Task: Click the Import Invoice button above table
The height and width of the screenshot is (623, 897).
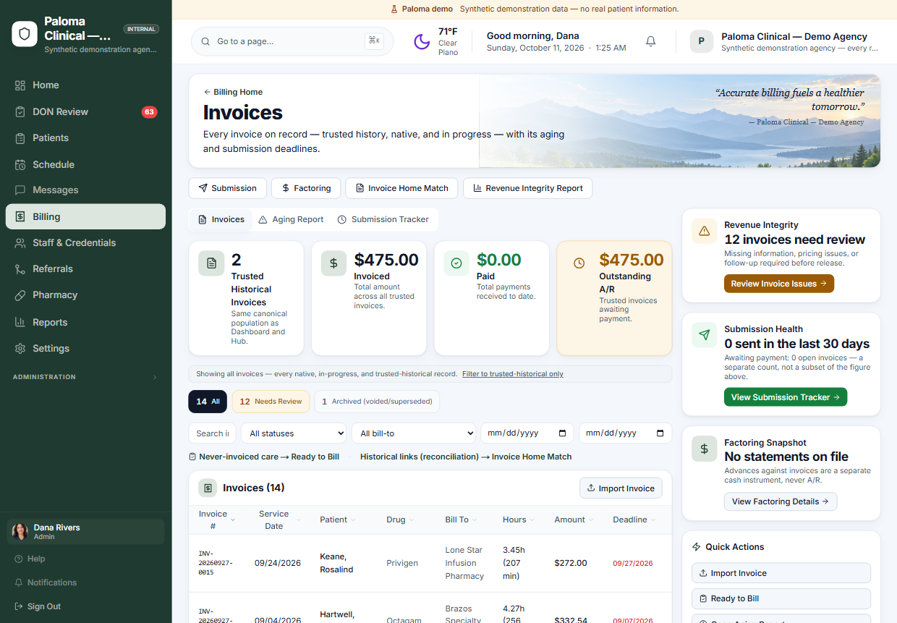Action: [x=621, y=488]
